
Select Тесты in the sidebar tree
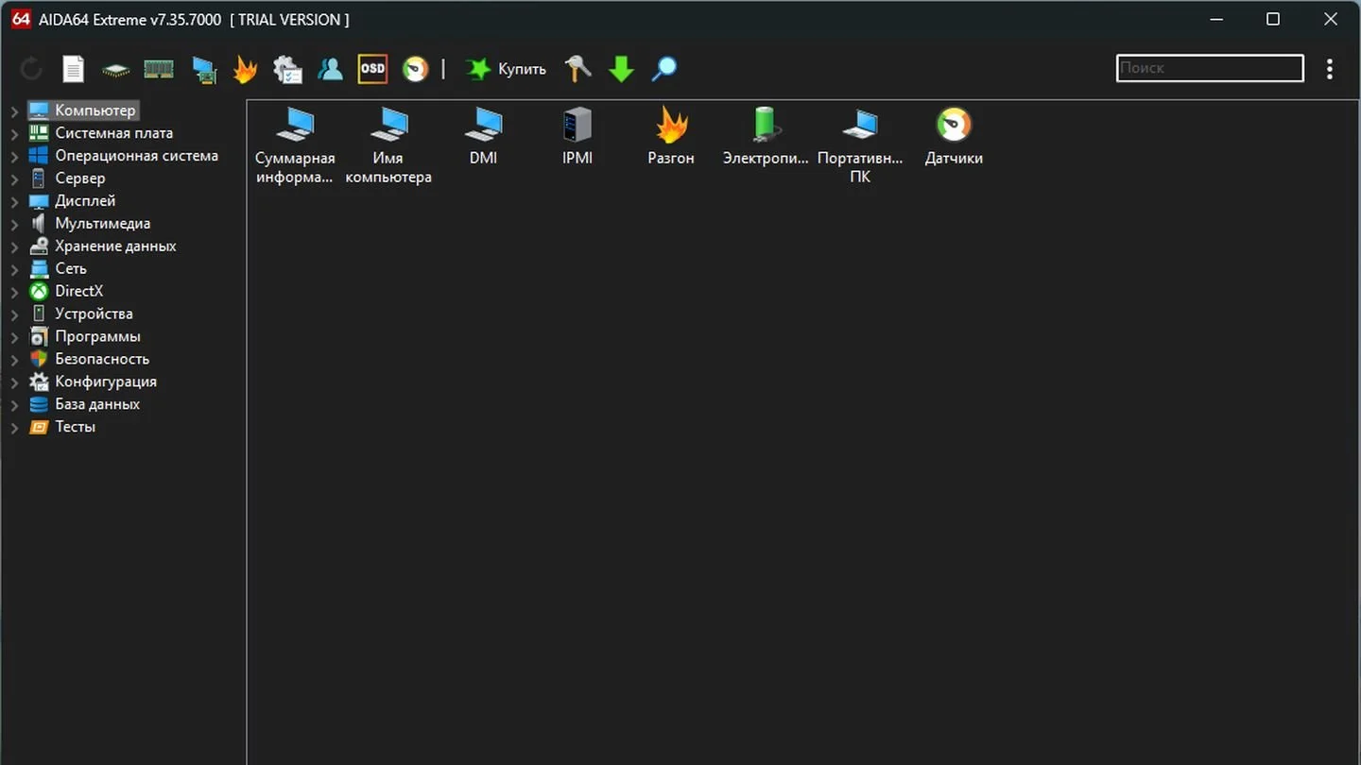click(62, 428)
